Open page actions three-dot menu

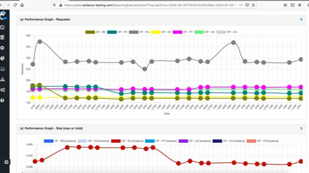coord(241,5)
